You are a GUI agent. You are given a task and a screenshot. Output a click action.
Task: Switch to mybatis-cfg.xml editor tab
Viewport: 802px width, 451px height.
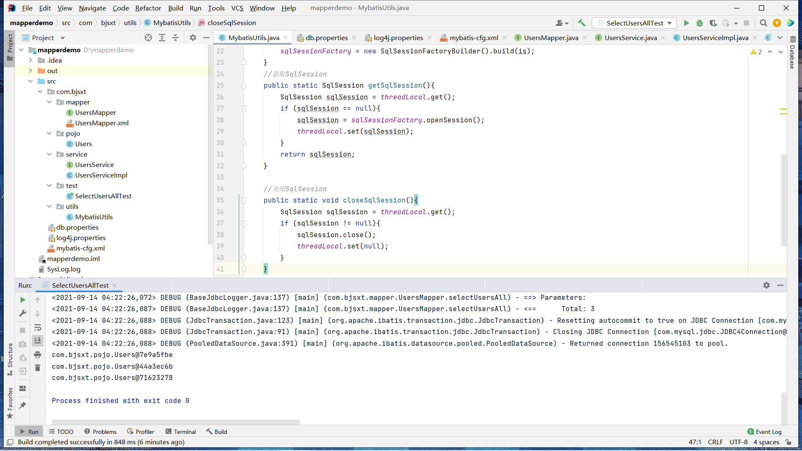click(474, 38)
